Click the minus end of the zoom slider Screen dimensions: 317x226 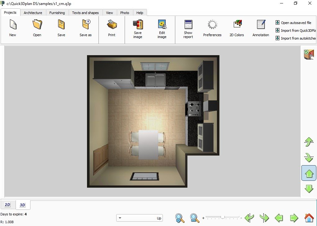[x=241, y=218]
